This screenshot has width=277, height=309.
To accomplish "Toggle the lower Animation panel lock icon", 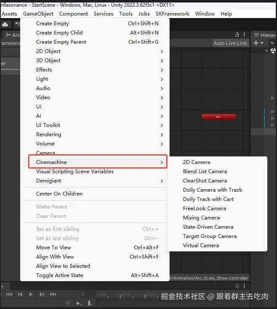I will coord(237,286).
